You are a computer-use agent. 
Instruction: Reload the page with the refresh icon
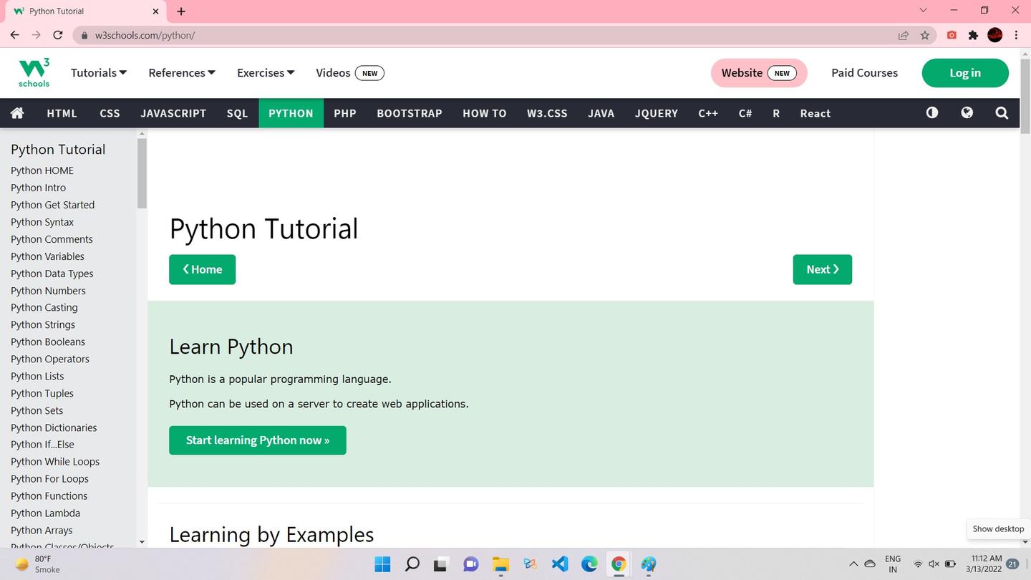[58, 35]
